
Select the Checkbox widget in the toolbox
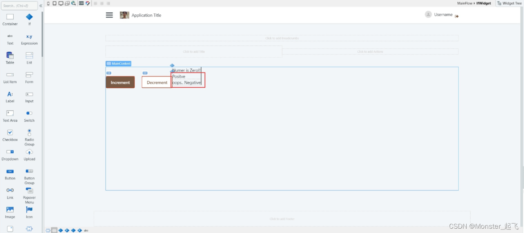(x=10, y=135)
